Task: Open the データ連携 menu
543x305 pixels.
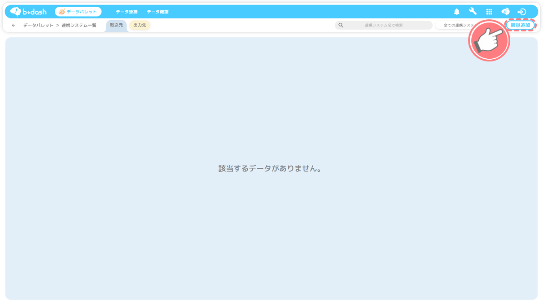Action: [x=127, y=12]
